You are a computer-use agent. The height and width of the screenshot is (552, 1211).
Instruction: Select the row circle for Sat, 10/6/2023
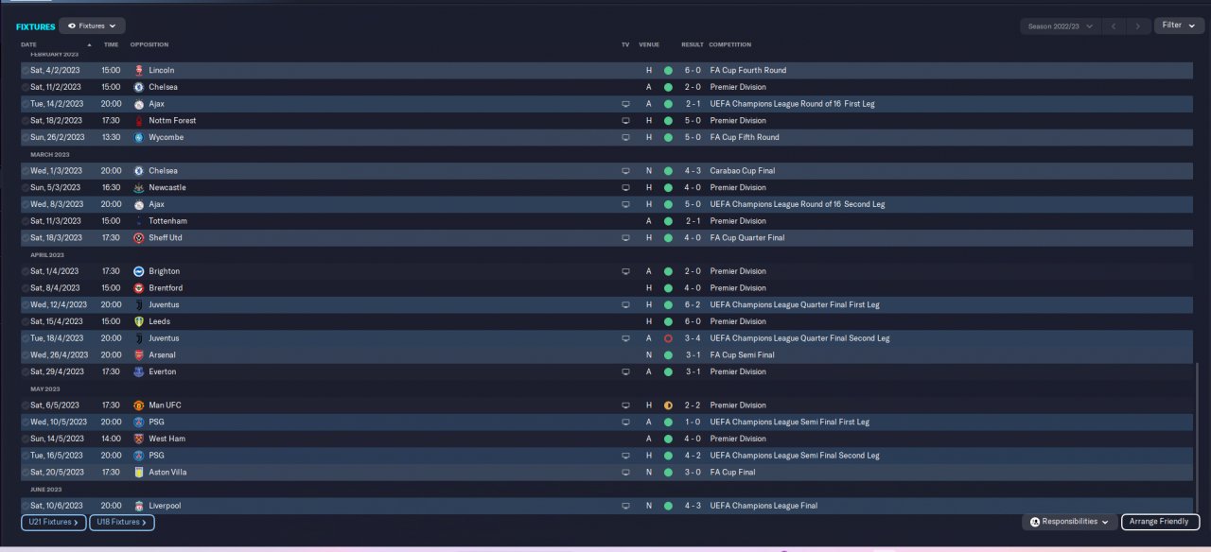point(26,506)
